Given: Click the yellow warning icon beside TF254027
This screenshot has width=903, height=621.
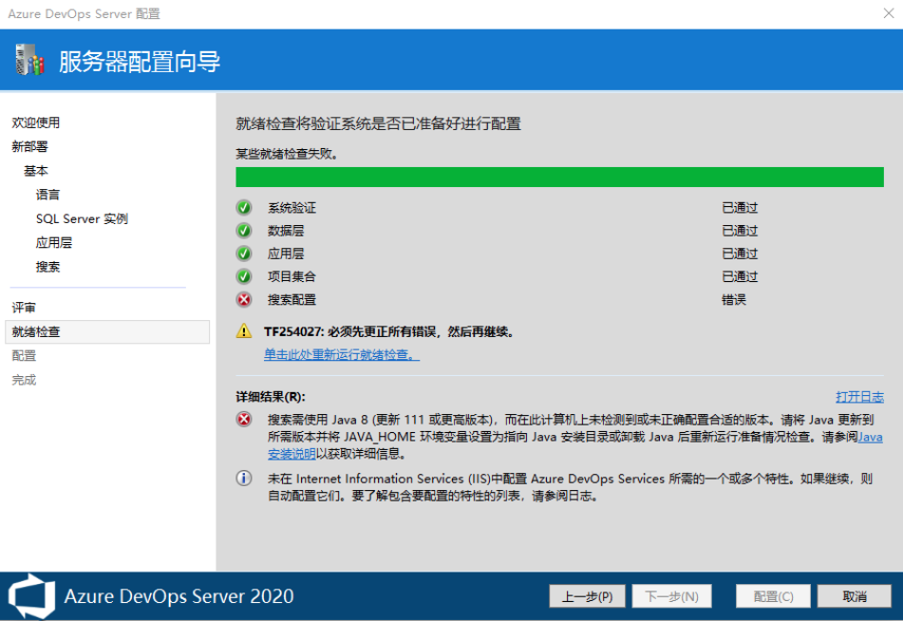Looking at the screenshot, I should (x=244, y=331).
